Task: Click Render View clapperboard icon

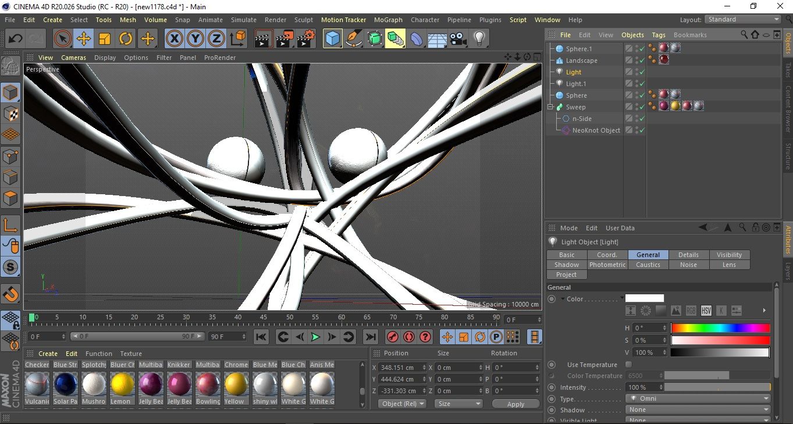Action: [x=264, y=39]
